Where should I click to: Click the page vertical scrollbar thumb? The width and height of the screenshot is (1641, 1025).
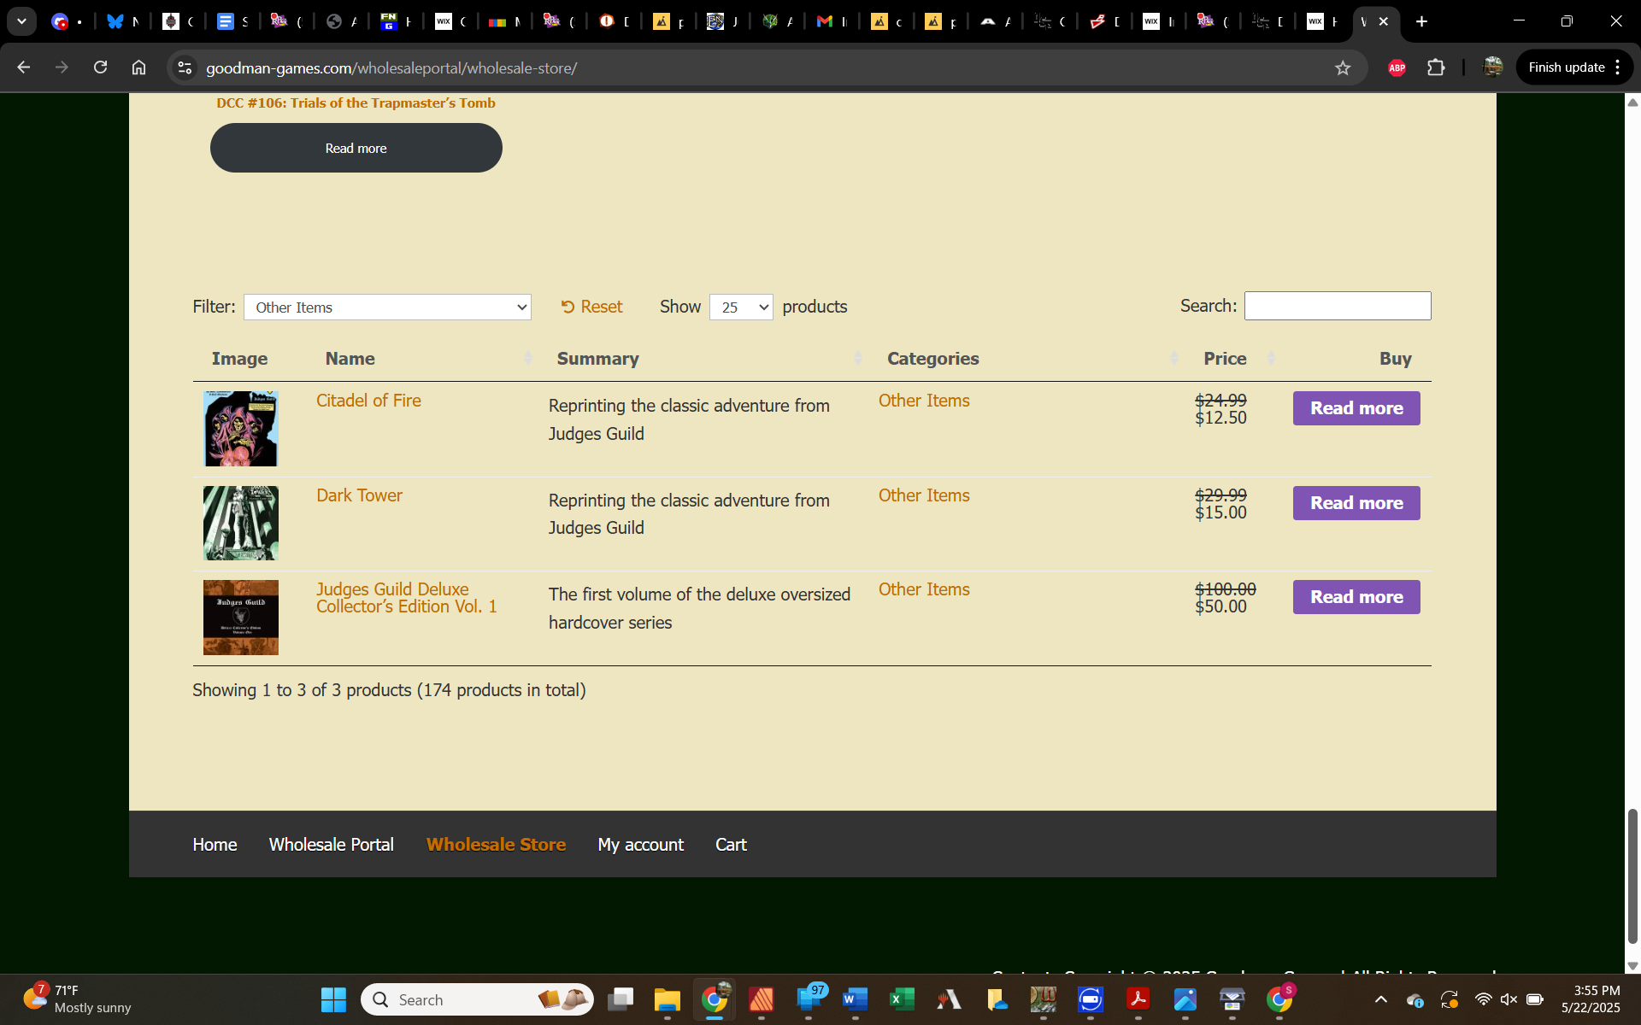coord(1632,876)
